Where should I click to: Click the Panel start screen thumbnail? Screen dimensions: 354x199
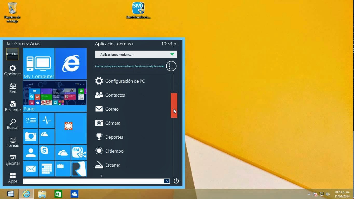[x=55, y=96]
